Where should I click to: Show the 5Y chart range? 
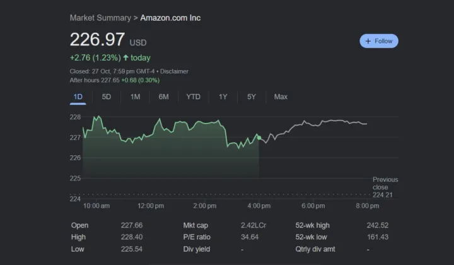252,97
